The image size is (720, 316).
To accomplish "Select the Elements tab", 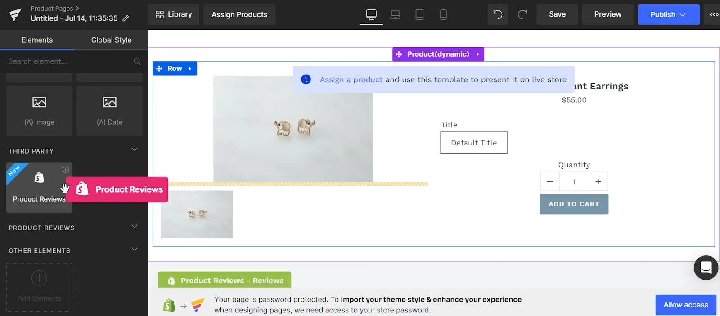I will pos(37,40).
